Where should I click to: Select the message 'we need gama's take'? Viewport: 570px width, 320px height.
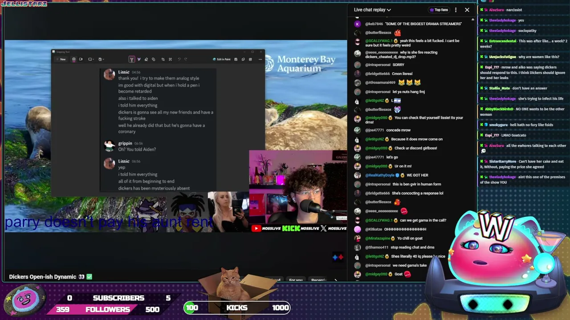coord(409,265)
